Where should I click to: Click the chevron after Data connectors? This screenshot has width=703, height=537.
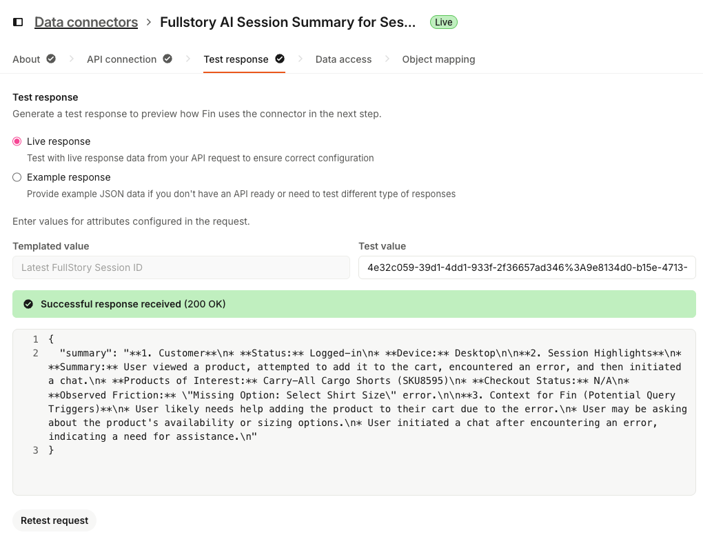tap(149, 23)
